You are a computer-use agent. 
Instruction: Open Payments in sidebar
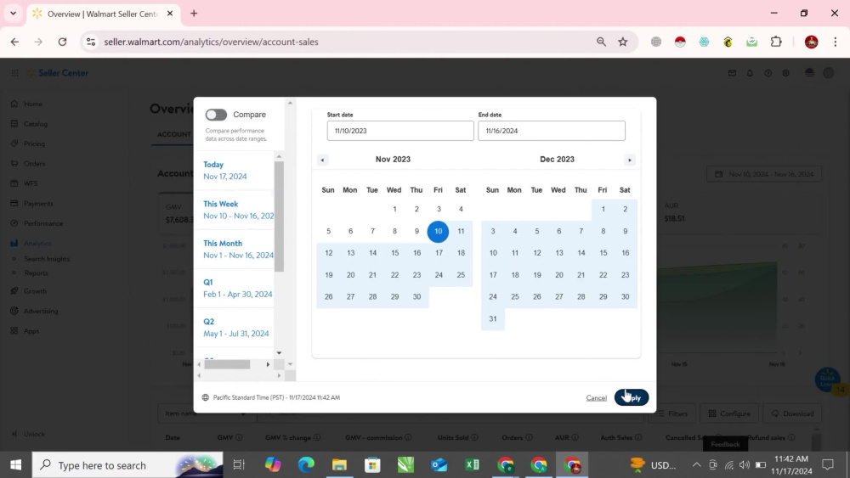tap(38, 204)
